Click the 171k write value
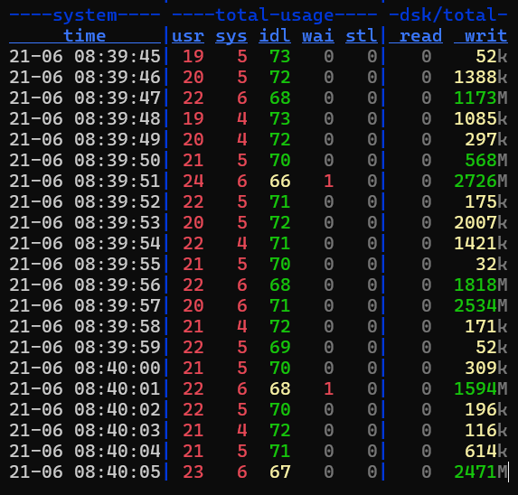This screenshot has width=518, height=495. coord(486,326)
